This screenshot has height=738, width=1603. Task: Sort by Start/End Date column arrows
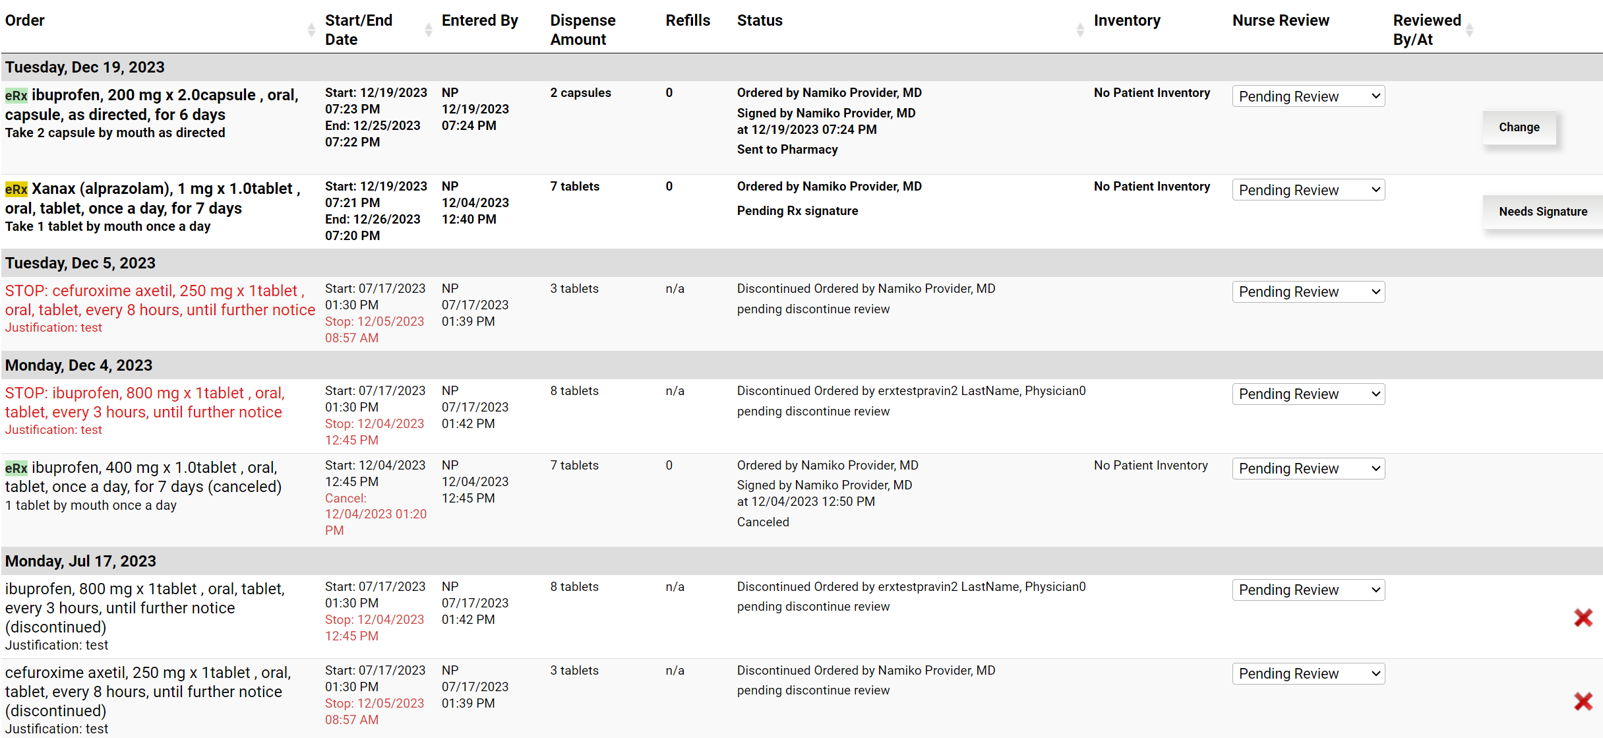click(429, 30)
